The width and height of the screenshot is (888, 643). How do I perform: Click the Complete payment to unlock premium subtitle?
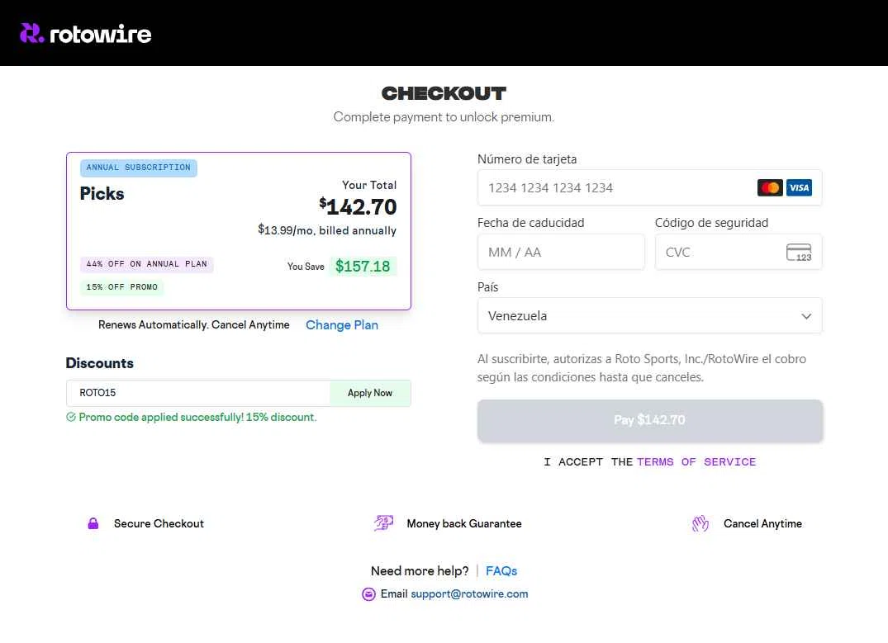click(x=444, y=117)
